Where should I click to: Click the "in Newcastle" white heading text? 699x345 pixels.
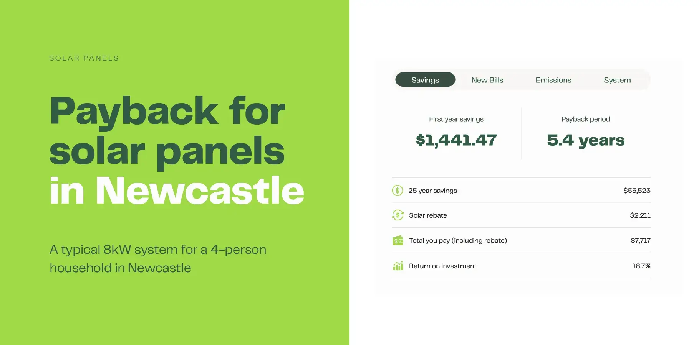(x=177, y=191)
